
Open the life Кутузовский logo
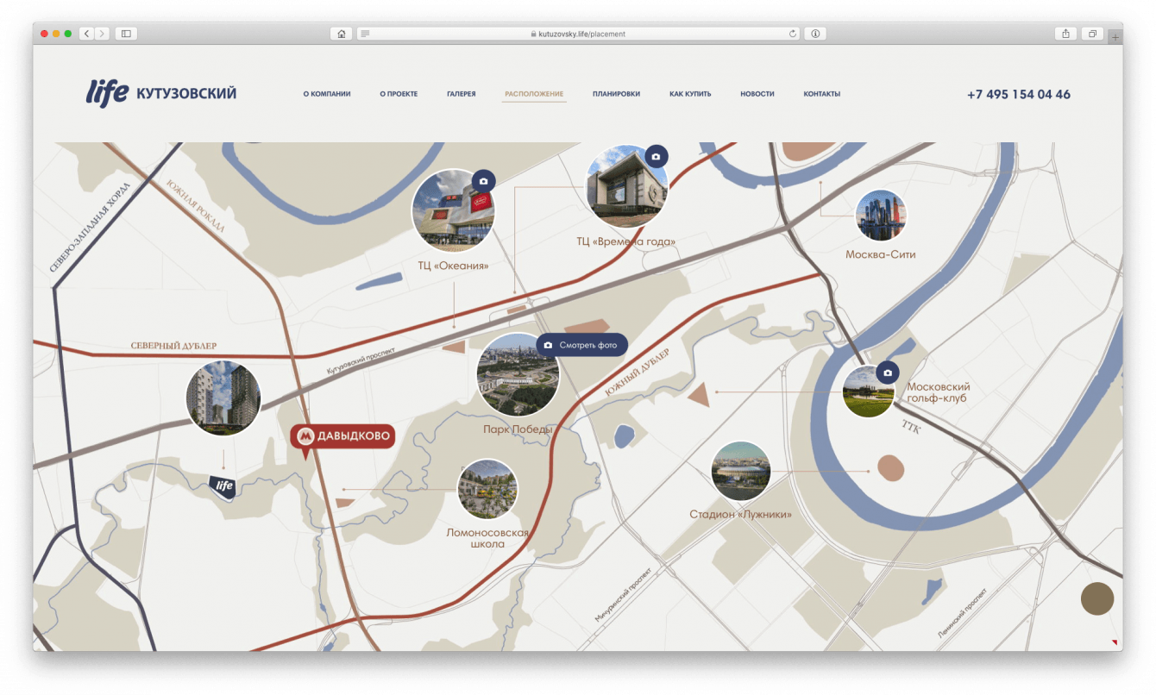coord(160,92)
